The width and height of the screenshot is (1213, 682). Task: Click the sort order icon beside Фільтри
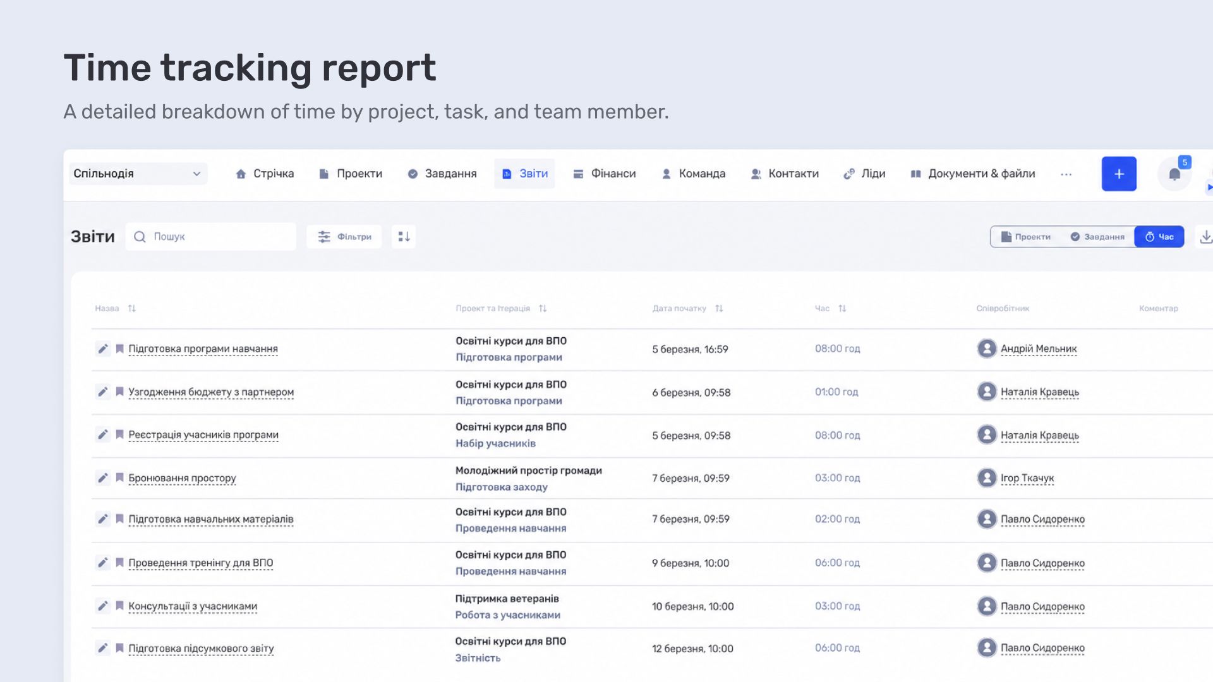point(404,237)
